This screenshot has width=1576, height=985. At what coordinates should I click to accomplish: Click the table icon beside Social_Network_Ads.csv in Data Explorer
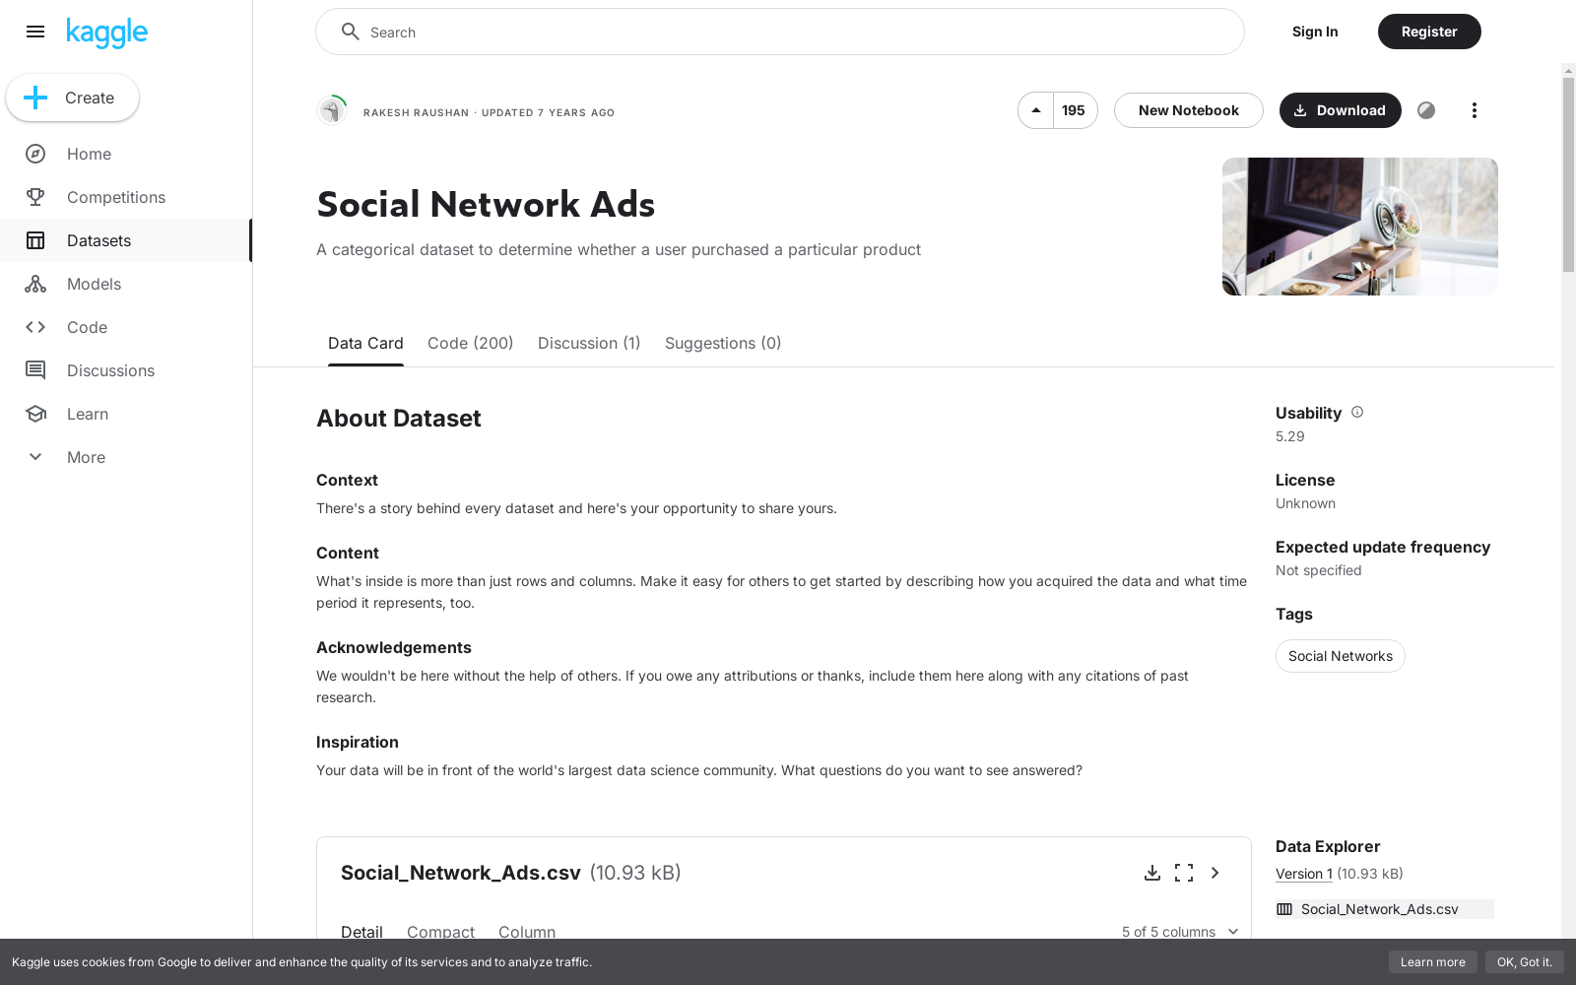1284,909
